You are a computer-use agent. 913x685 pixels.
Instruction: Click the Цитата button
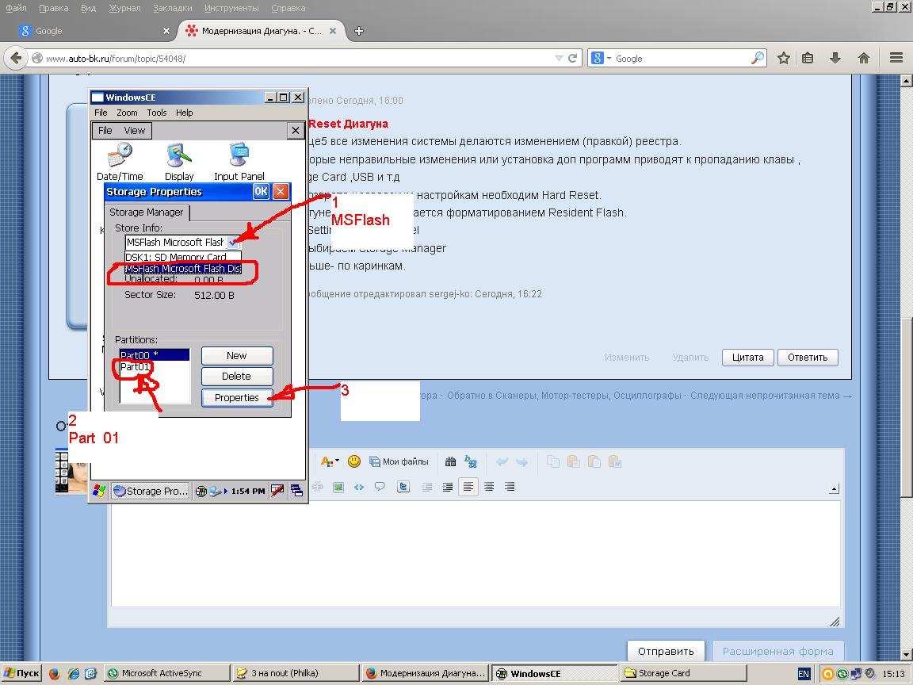click(747, 357)
